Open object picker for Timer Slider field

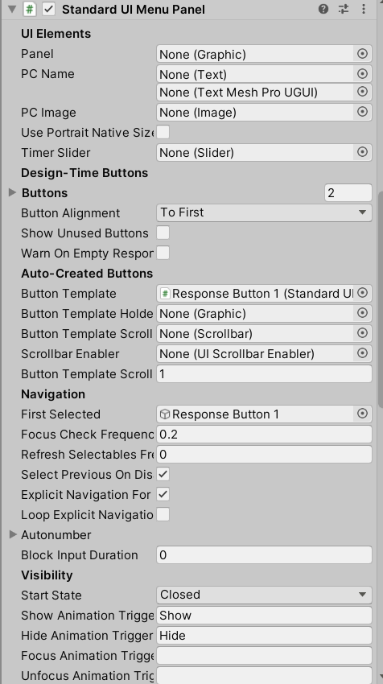point(362,152)
